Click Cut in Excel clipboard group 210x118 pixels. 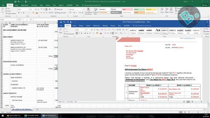[x=8, y=9]
